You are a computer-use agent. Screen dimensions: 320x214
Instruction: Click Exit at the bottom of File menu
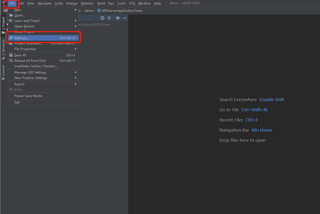(x=18, y=102)
